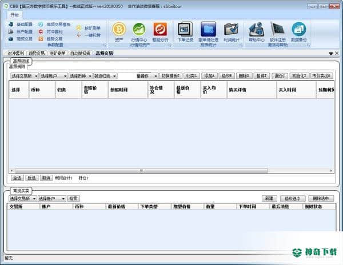Click the scrollbar left arrow

[11, 171]
